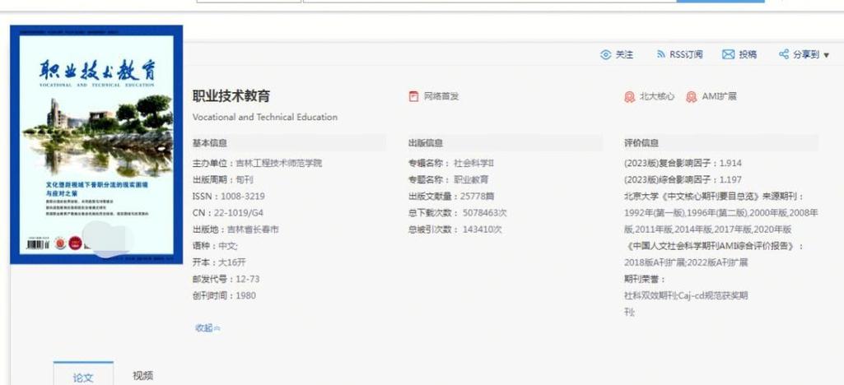Click (2023版)综合影响因子：1.197
The height and width of the screenshot is (385, 844).
tap(683, 179)
